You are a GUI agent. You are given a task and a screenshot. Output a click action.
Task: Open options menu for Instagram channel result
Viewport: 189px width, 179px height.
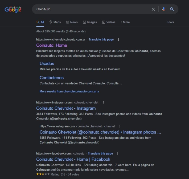[x=120, y=126]
